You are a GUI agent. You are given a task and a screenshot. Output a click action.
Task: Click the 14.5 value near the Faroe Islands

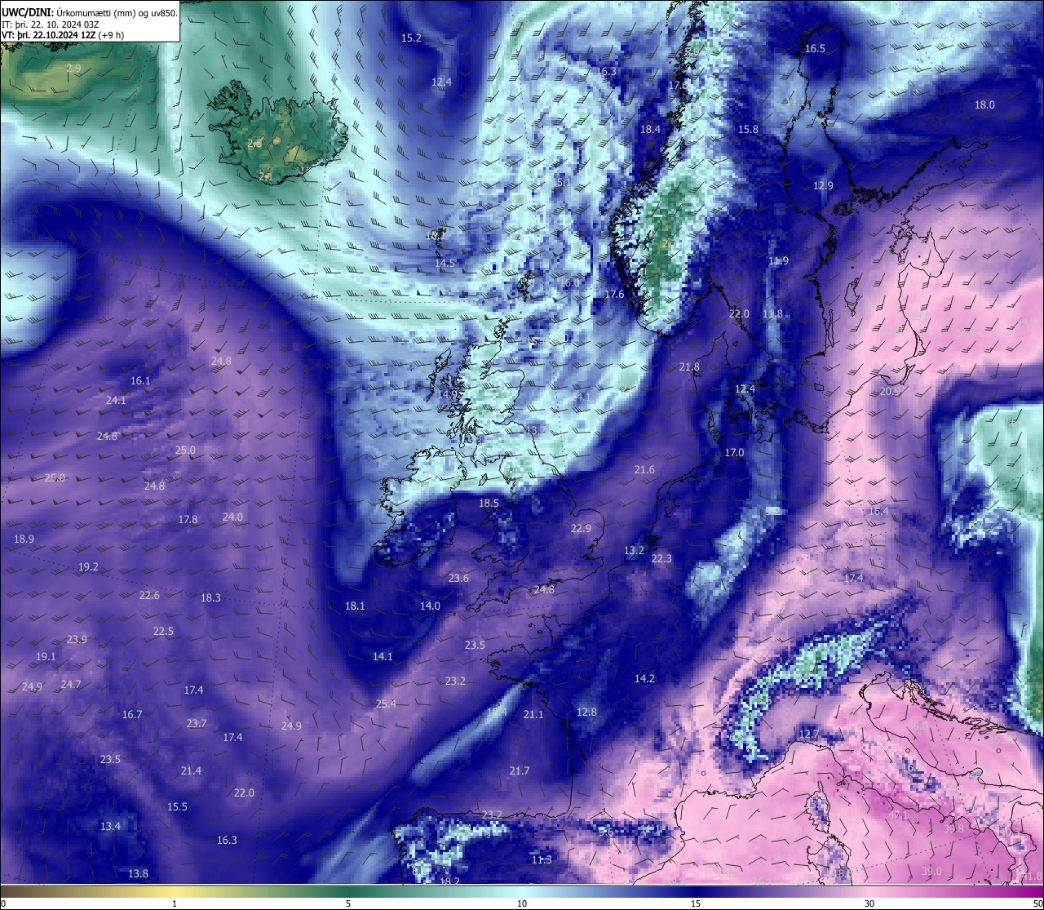point(445,264)
